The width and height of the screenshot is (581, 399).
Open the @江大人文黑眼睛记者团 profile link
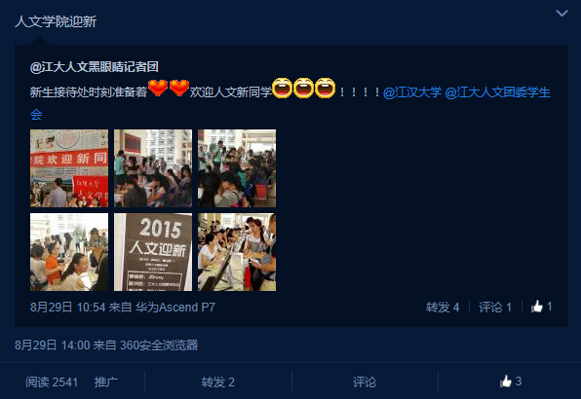coord(95,67)
